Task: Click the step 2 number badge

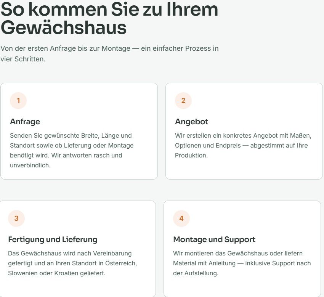Action: click(183, 100)
